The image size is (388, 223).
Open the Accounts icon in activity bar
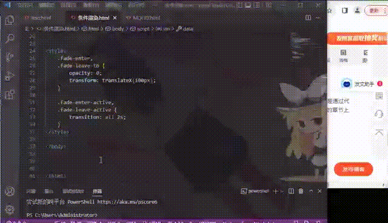pyautogui.click(x=10, y=191)
